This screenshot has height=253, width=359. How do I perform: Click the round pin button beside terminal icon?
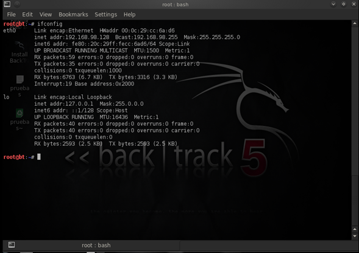17,4
